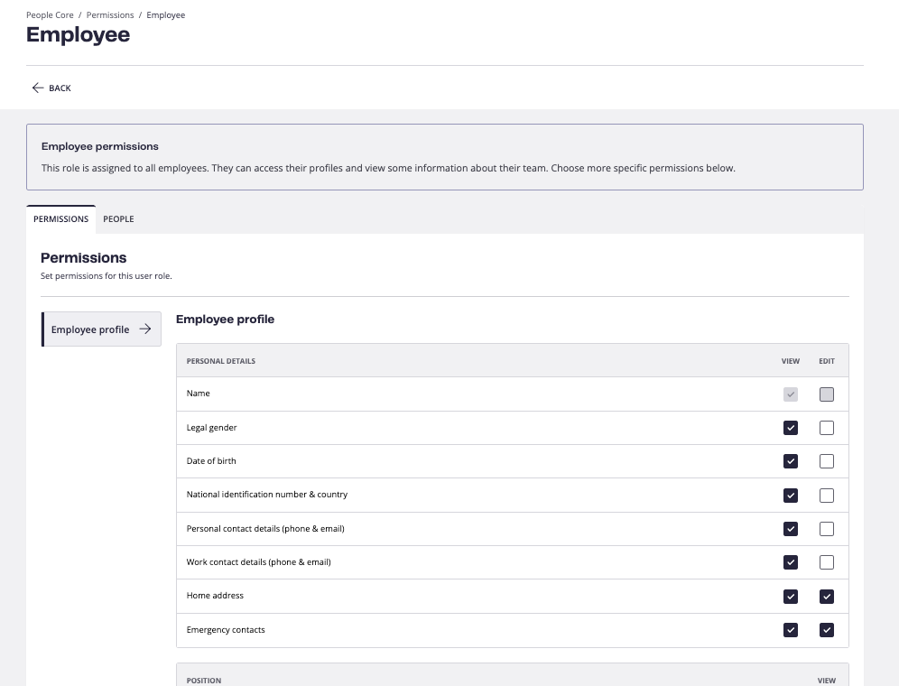Enable Edit for Personal contact details
Screen dimensions: 899x686
pyautogui.click(x=827, y=529)
